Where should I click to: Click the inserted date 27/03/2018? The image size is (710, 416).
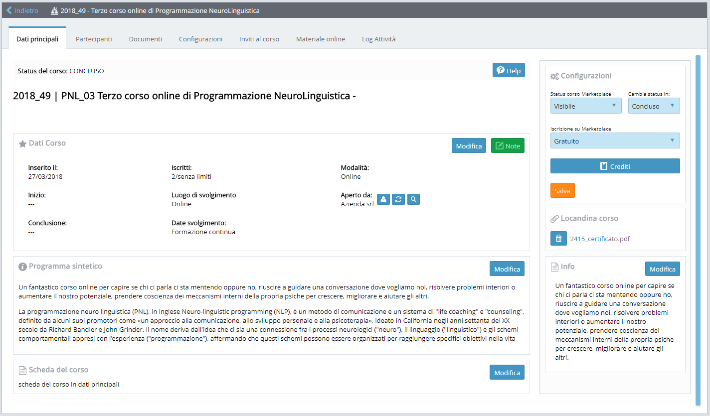coord(45,176)
